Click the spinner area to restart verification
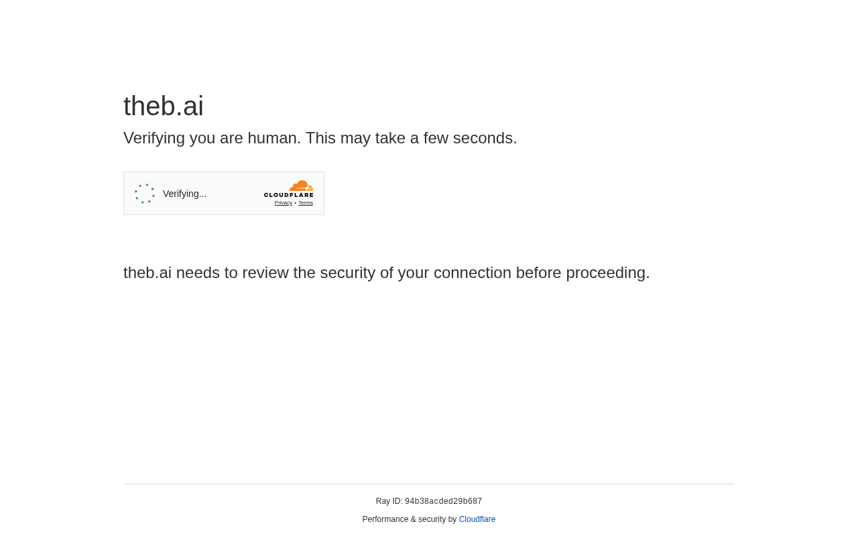Screen dimensions: 858x536 (143, 192)
